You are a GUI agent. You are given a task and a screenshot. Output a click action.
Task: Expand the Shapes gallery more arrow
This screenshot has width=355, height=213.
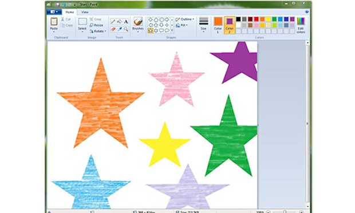[x=172, y=30]
